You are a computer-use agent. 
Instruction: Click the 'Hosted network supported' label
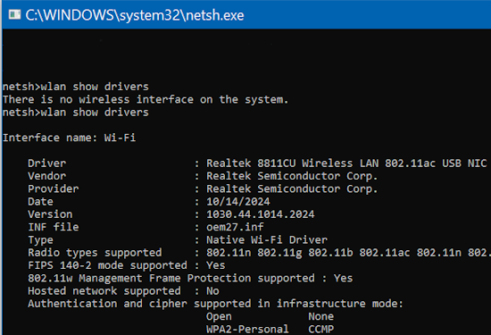[104, 291]
